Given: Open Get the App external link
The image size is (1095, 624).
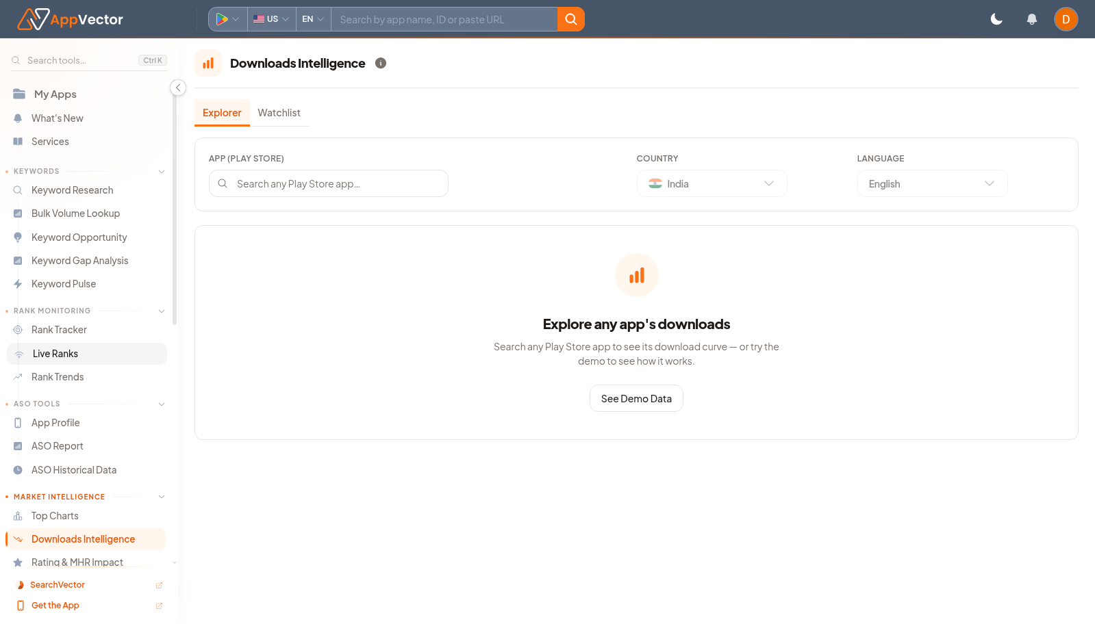Looking at the screenshot, I should click(x=88, y=606).
